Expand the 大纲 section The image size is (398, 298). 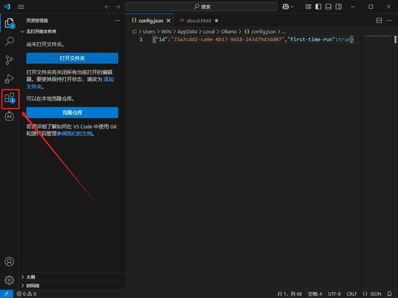pos(72,277)
